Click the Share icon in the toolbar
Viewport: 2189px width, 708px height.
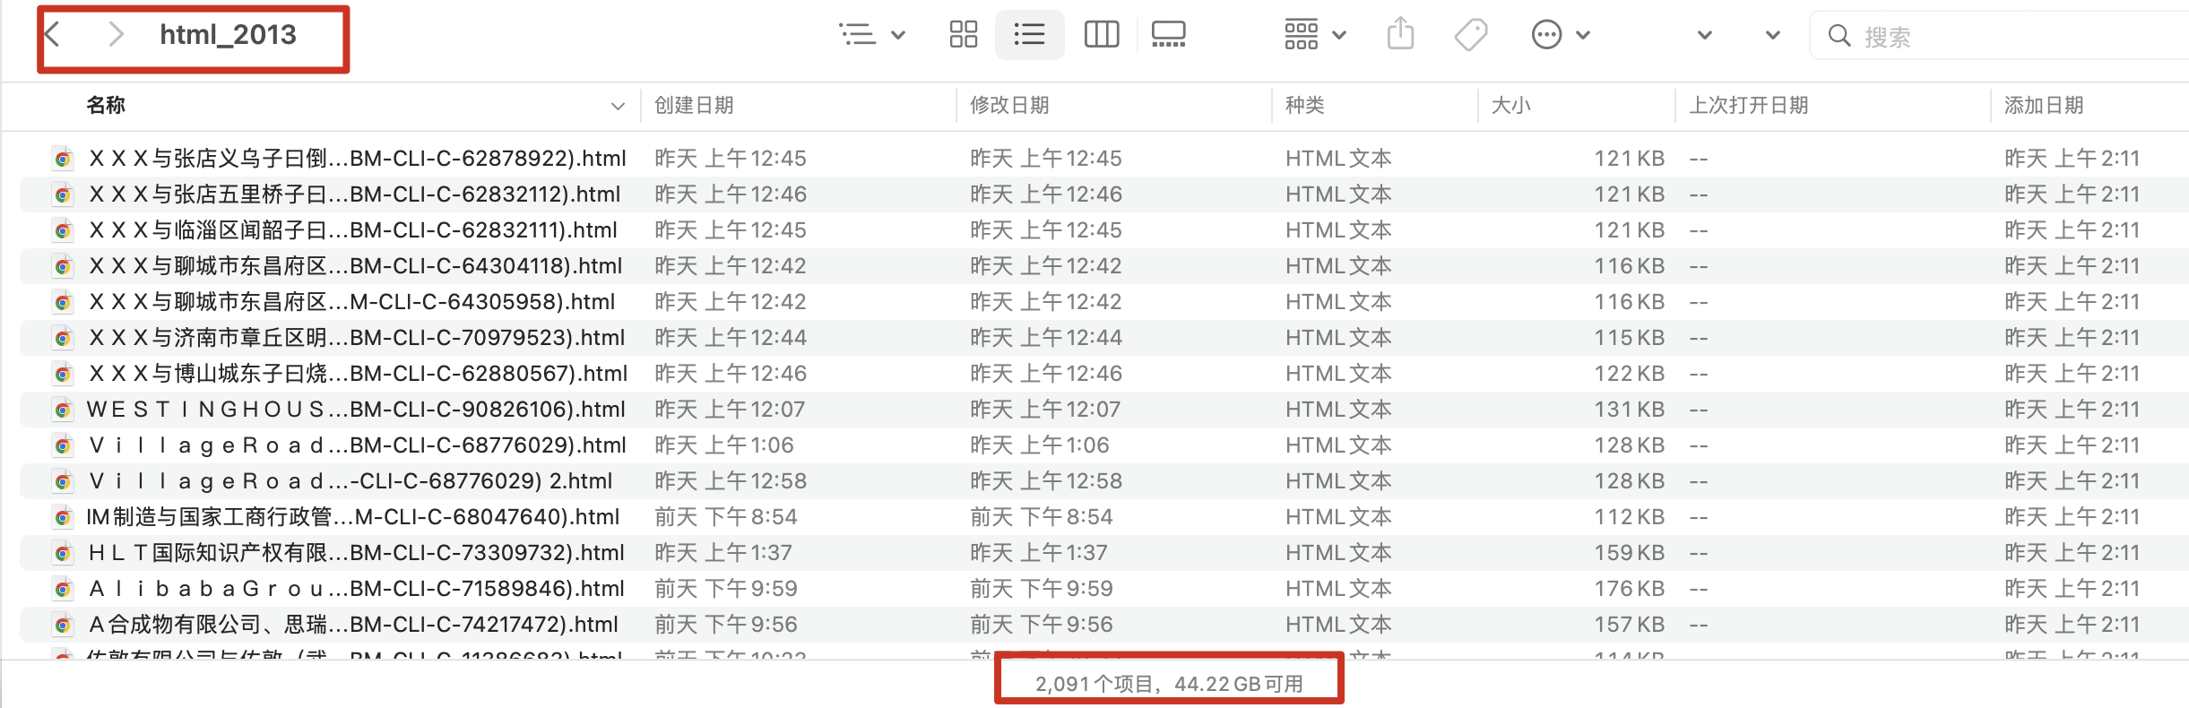[1399, 35]
